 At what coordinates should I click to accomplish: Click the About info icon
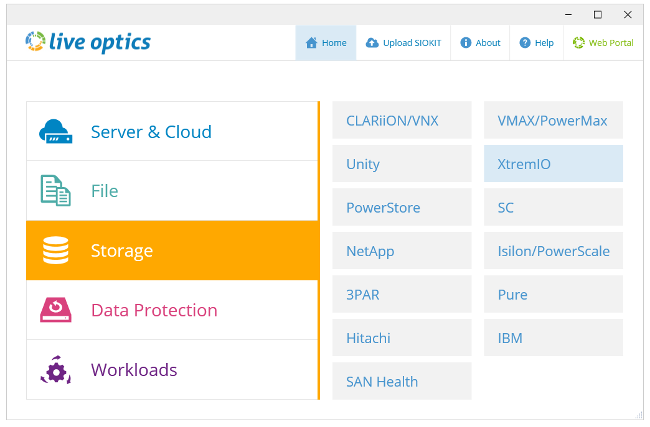click(466, 43)
